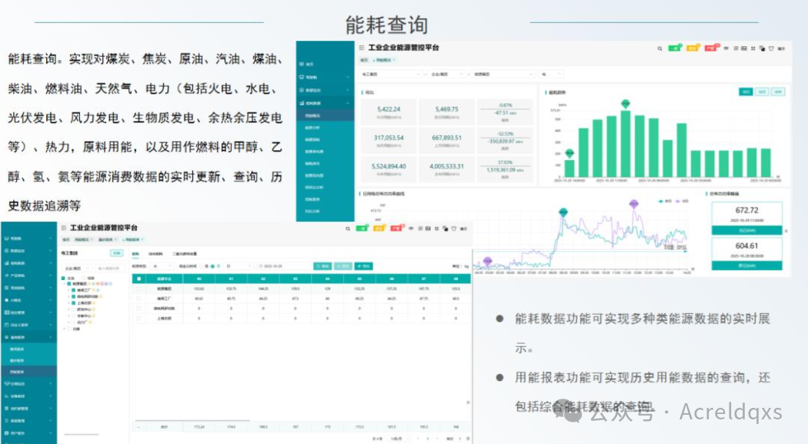808x444 pixels.
Task: Open energy type dropdown in report filter bar
Action: coord(162,266)
